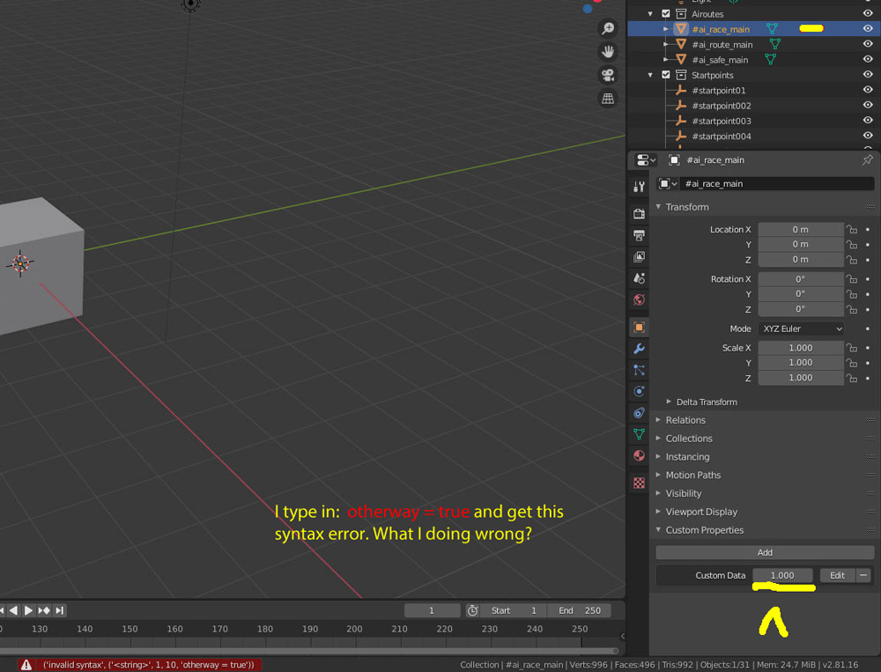Open the Render properties tab
881x672 pixels.
pos(639,213)
